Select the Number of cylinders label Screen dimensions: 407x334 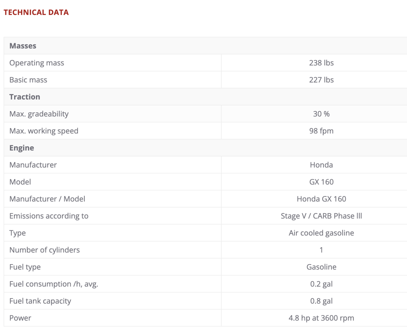pyautogui.click(x=44, y=250)
